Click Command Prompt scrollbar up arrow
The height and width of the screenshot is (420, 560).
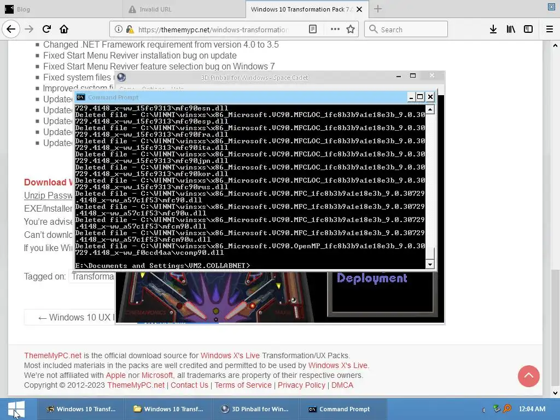pyautogui.click(x=430, y=109)
